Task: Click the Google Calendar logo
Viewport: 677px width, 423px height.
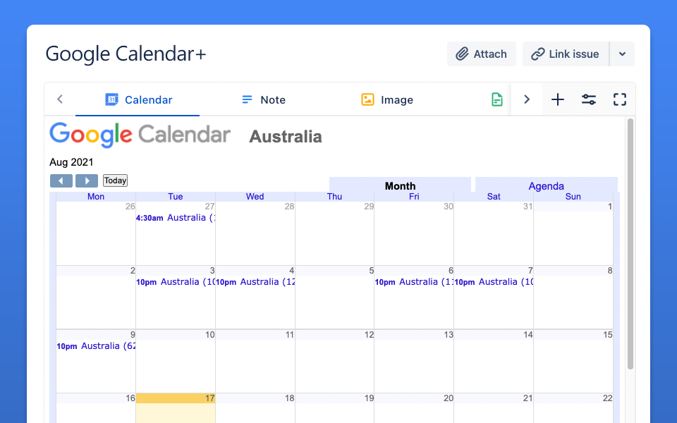Action: coord(140,135)
